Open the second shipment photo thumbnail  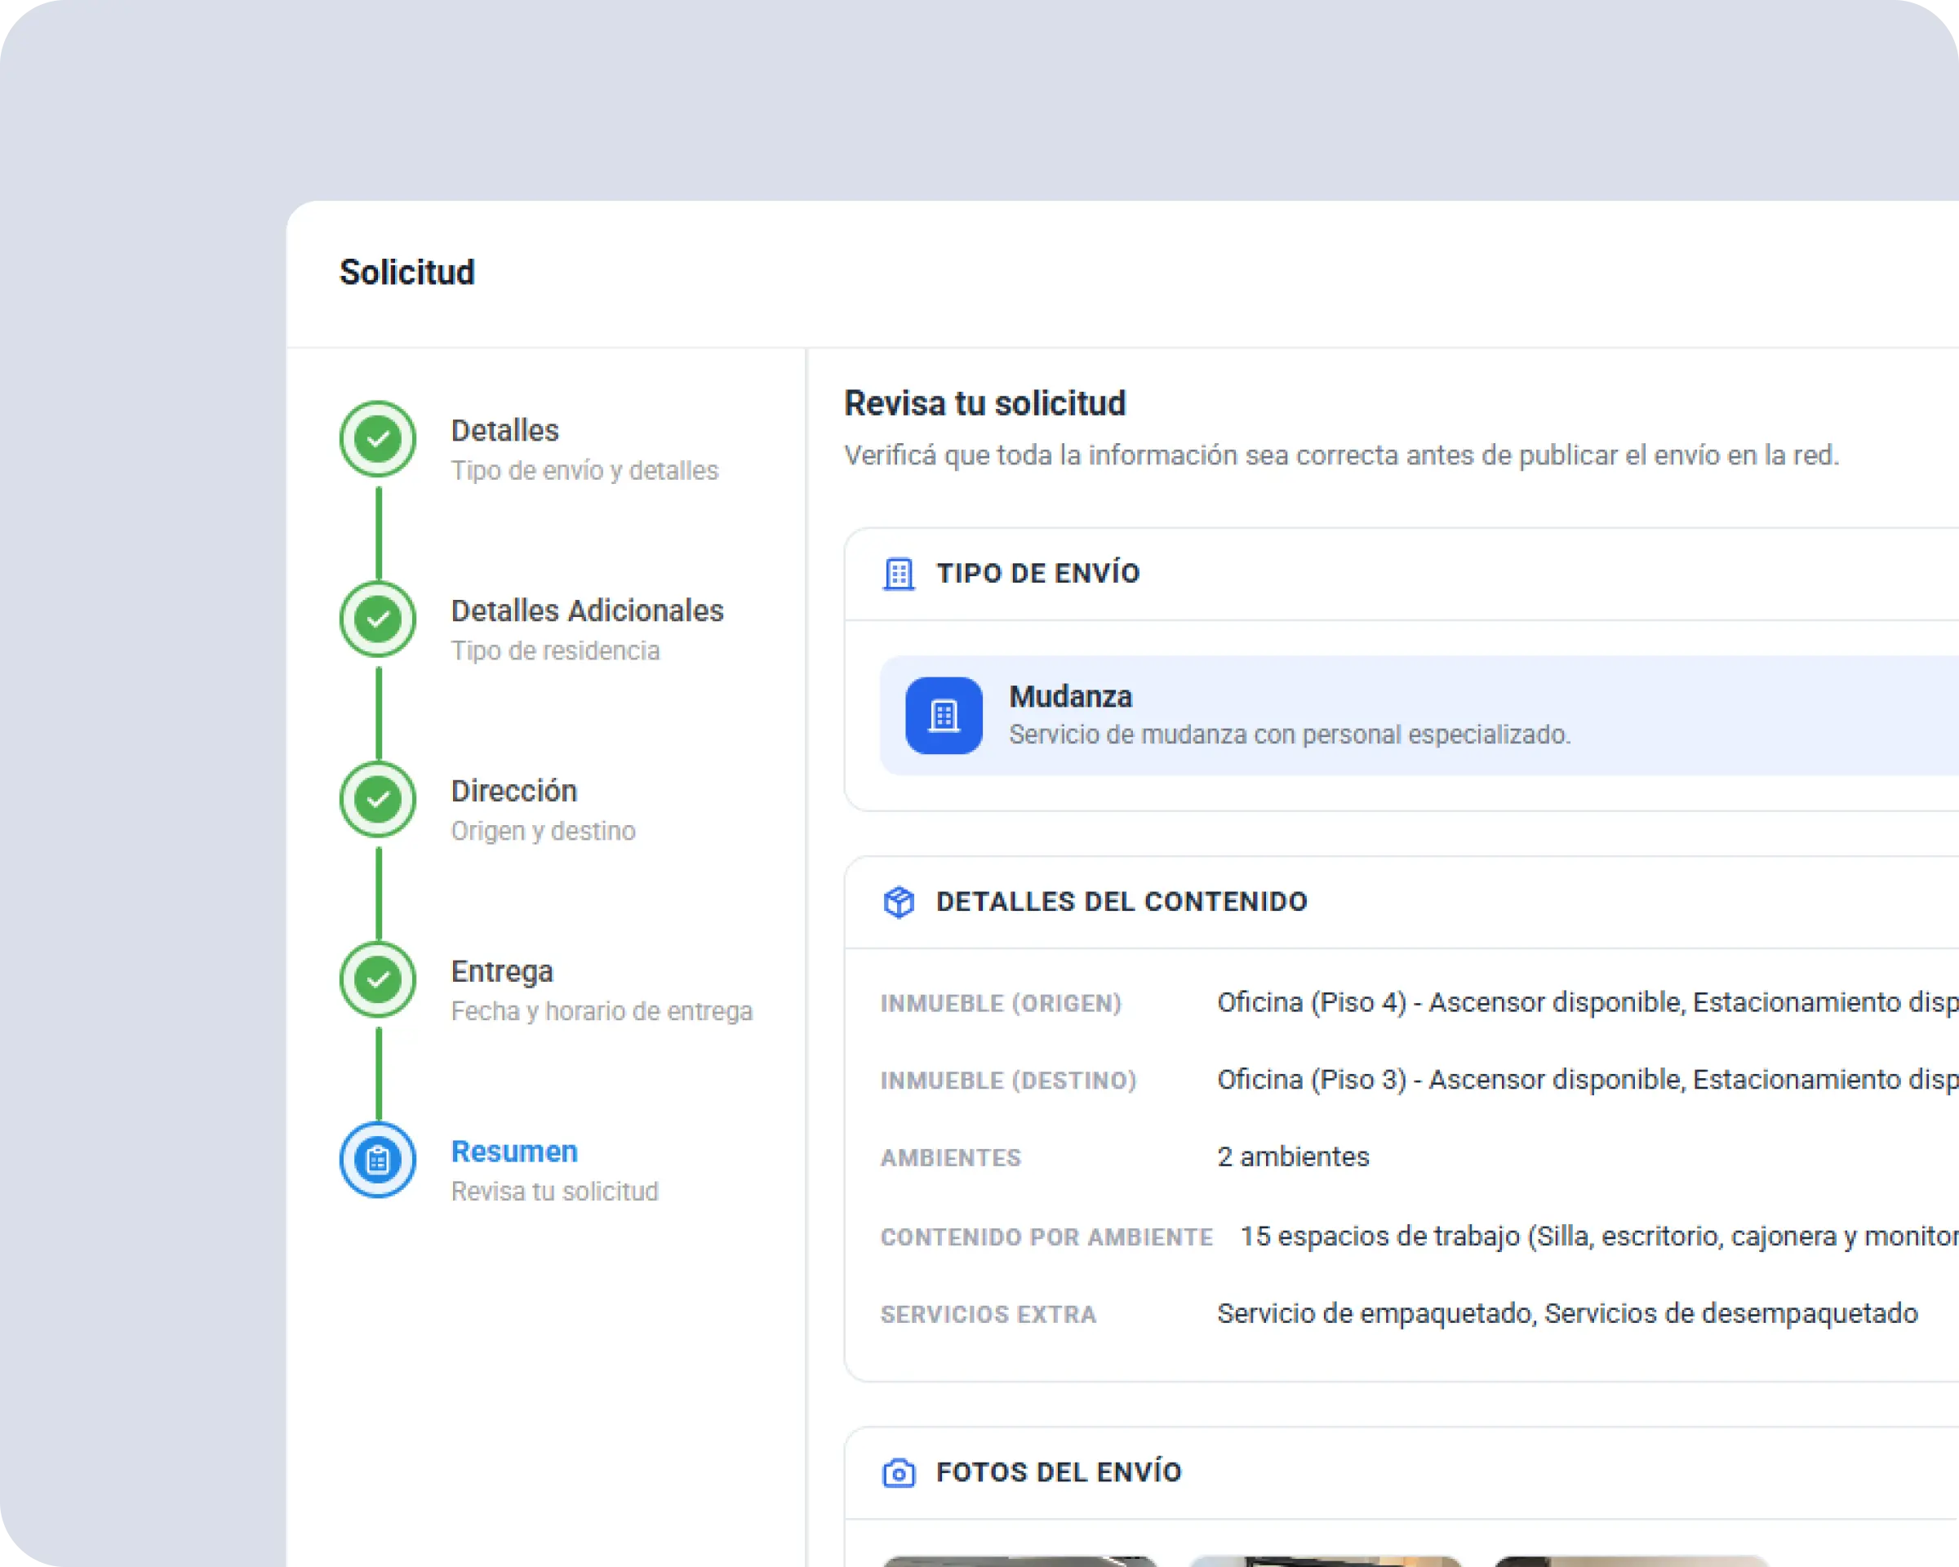(1325, 1560)
